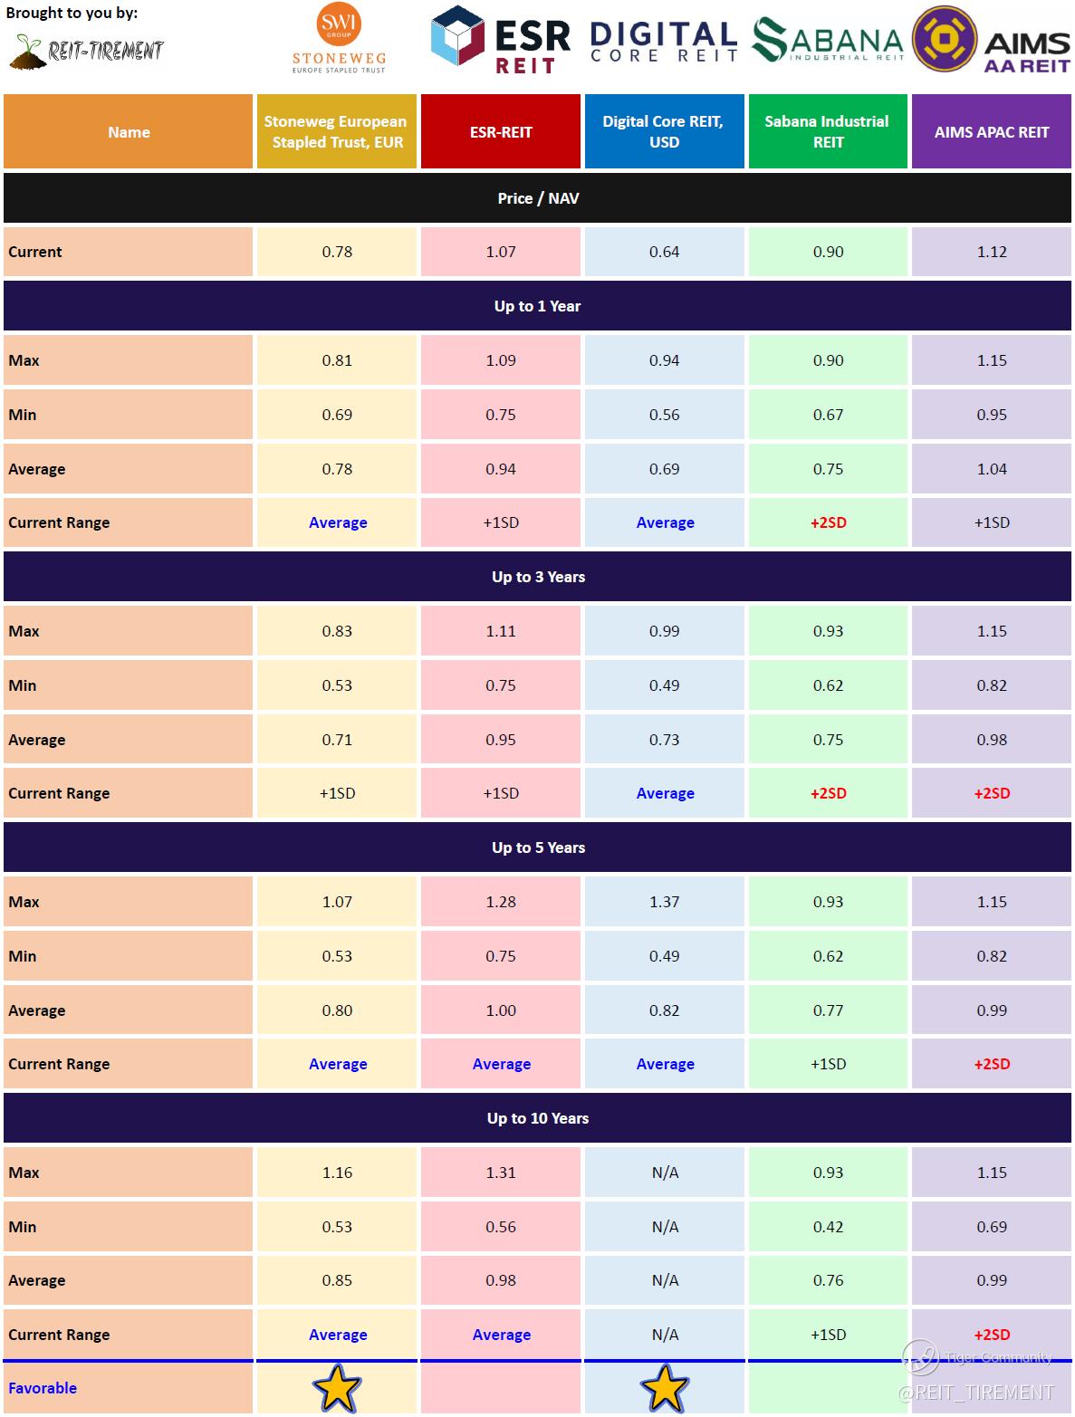Click the Up to 1 Year section bar
The image size is (1075, 1417).
(537, 306)
